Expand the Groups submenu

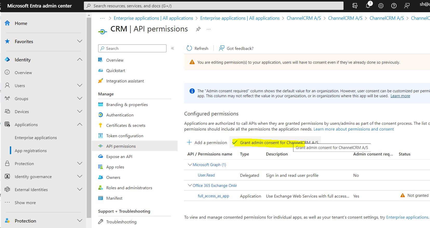(x=80, y=99)
